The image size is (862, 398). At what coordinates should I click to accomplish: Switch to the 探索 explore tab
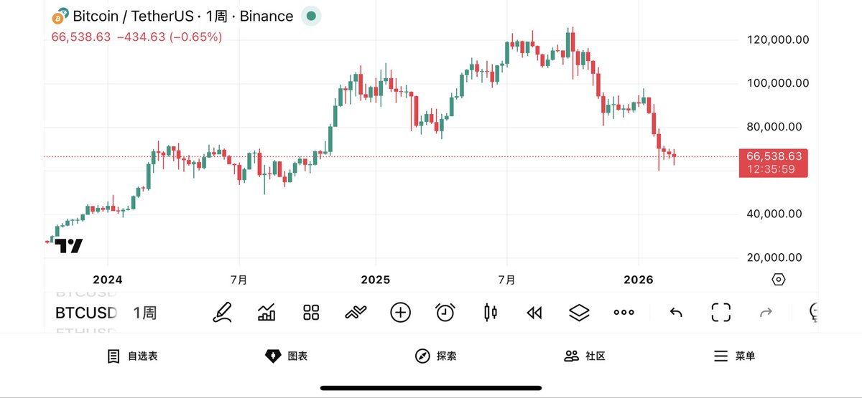tap(435, 356)
